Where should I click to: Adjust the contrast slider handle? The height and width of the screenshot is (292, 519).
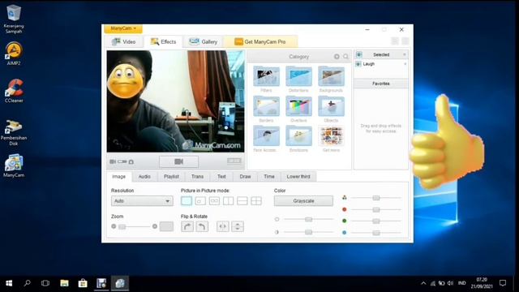[308, 232]
